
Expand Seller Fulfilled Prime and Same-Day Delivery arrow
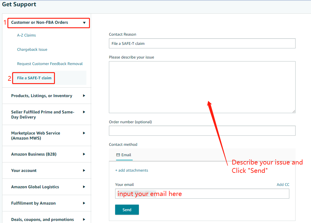[x=84, y=112]
